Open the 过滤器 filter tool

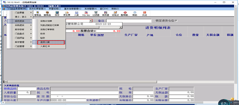click(x=96, y=14)
